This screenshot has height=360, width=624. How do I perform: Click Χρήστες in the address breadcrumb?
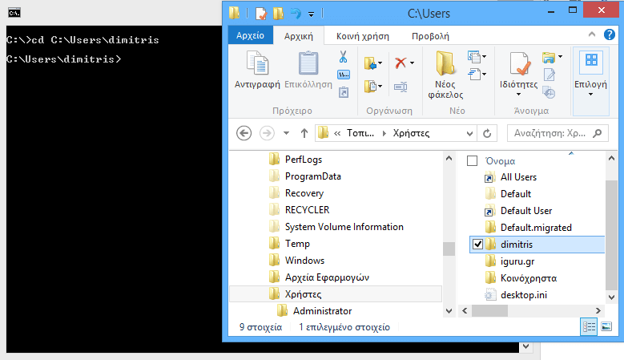click(x=410, y=133)
